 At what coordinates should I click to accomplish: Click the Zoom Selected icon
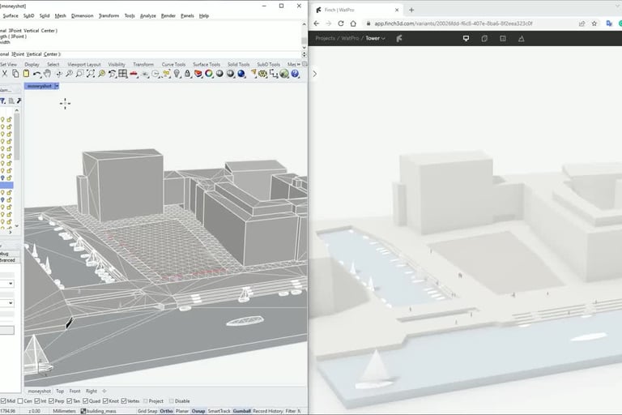coord(101,74)
